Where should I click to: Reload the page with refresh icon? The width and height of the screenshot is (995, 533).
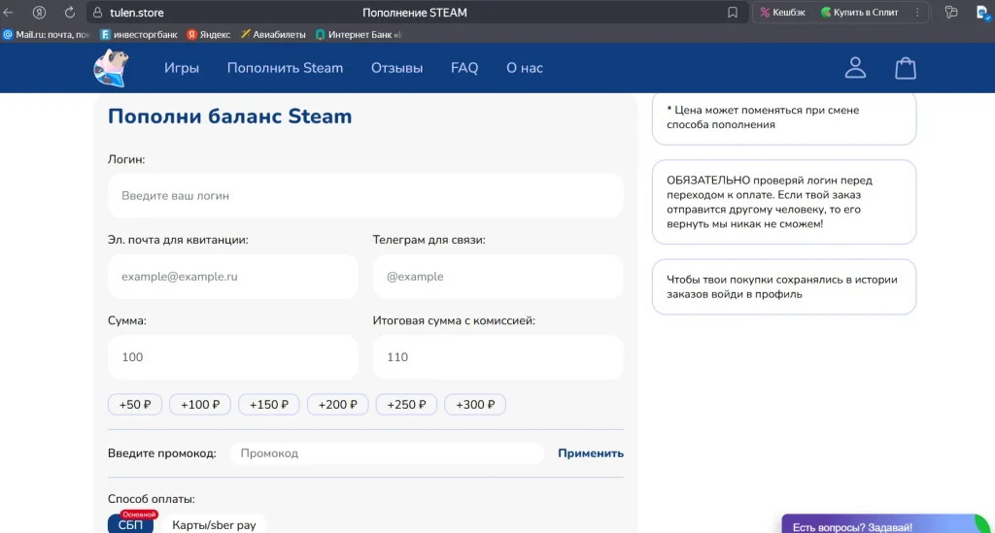tap(70, 12)
